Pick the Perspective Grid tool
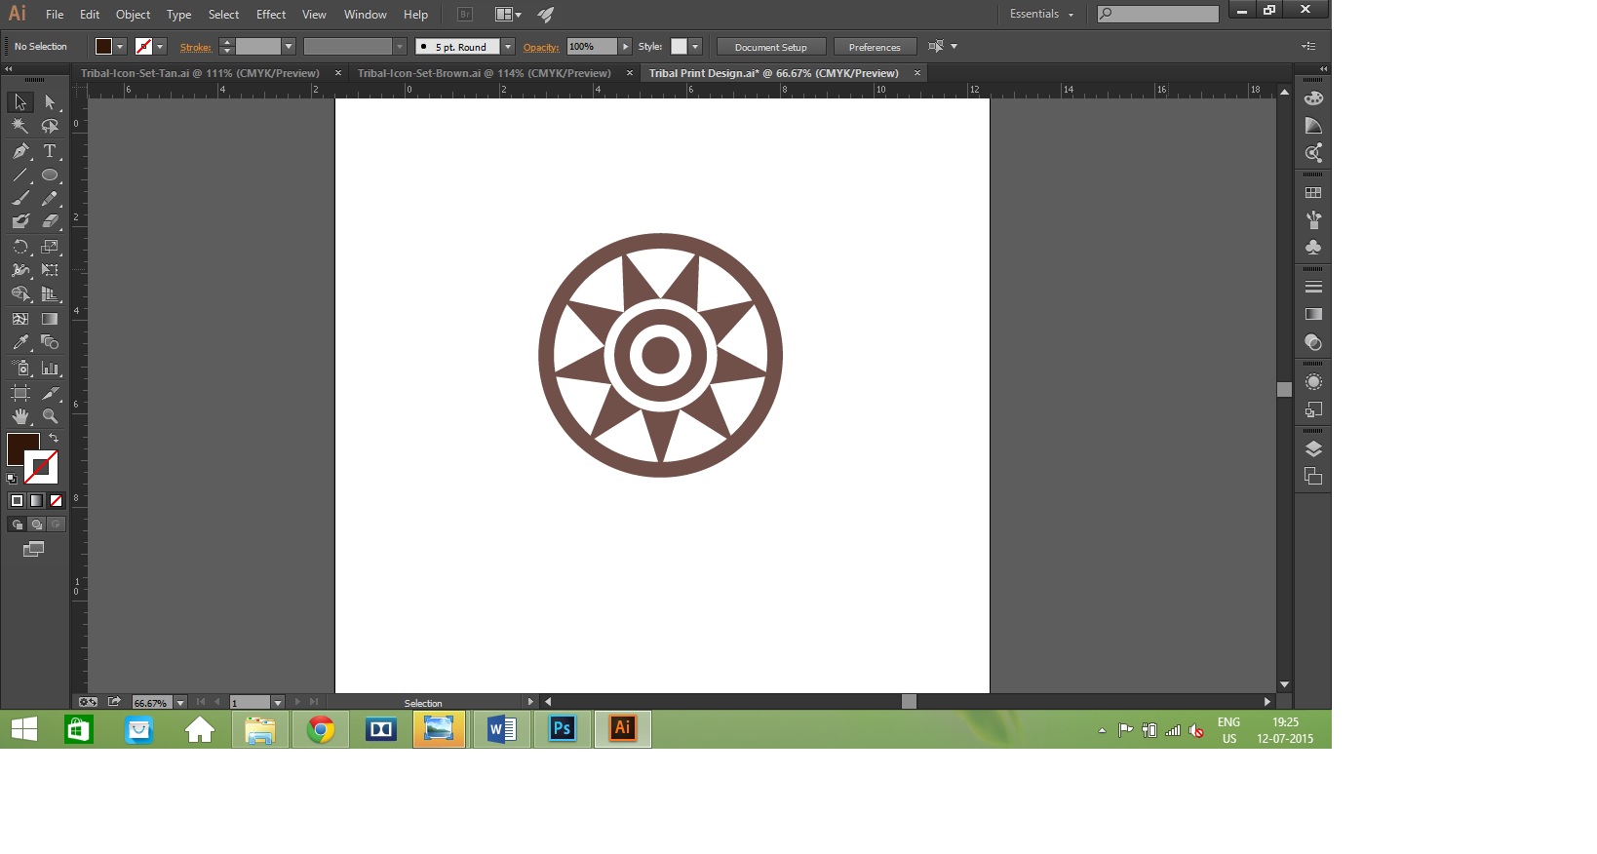The height and width of the screenshot is (854, 1597). point(50,293)
